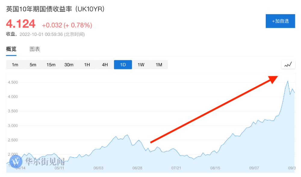The width and height of the screenshot is (301, 177).
Task: Select the 1D timeframe
Action: (123, 65)
